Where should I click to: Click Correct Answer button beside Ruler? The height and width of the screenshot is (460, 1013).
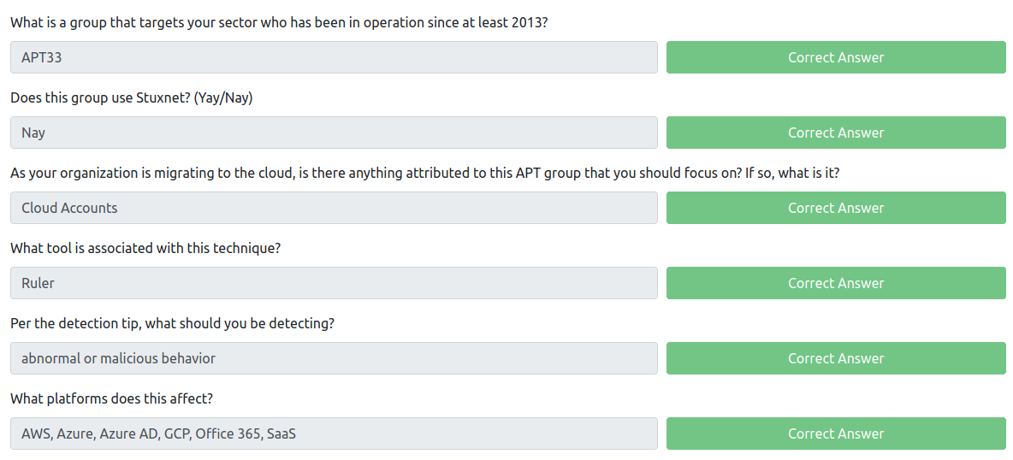tap(836, 283)
